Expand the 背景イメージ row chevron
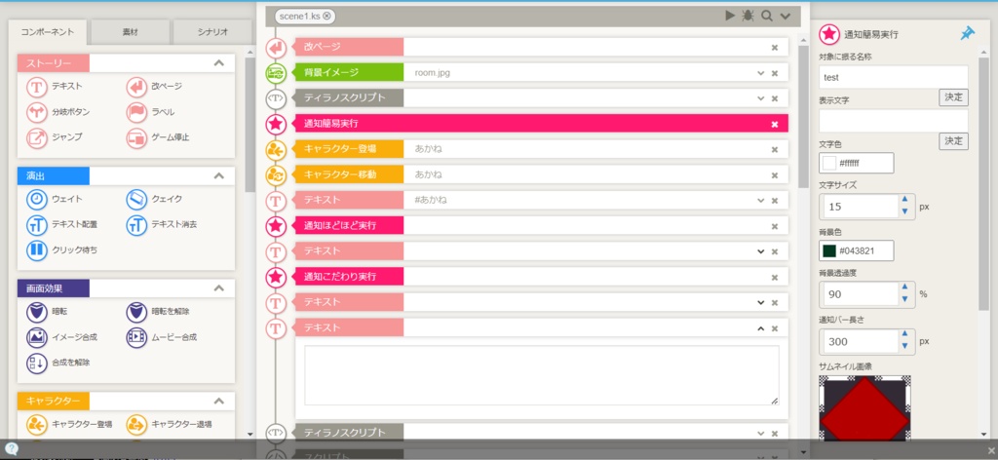Screen dimensions: 998x460 pos(760,73)
